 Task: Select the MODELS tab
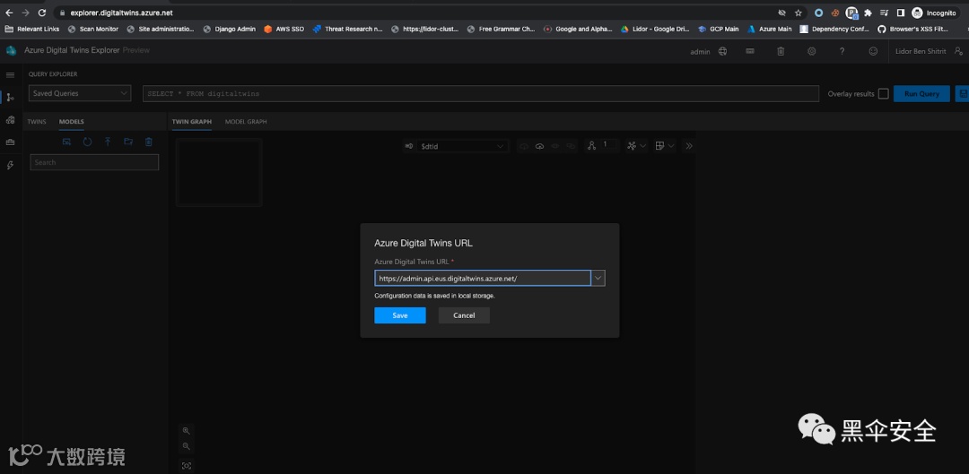click(x=72, y=122)
